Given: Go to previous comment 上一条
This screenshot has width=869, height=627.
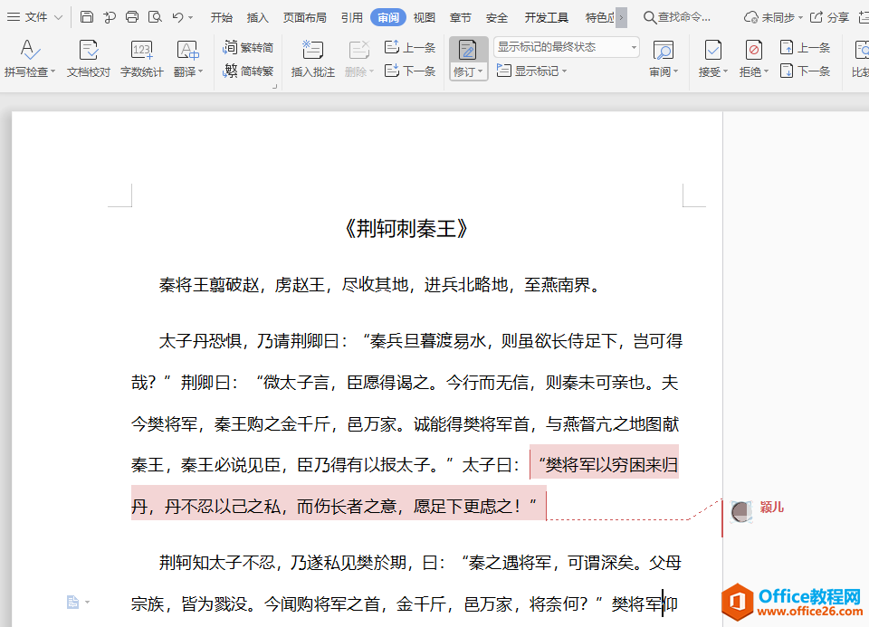Looking at the screenshot, I should pos(409,48).
